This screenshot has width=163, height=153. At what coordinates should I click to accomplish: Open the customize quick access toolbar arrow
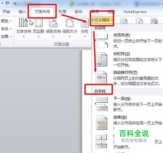[x=15, y=4]
